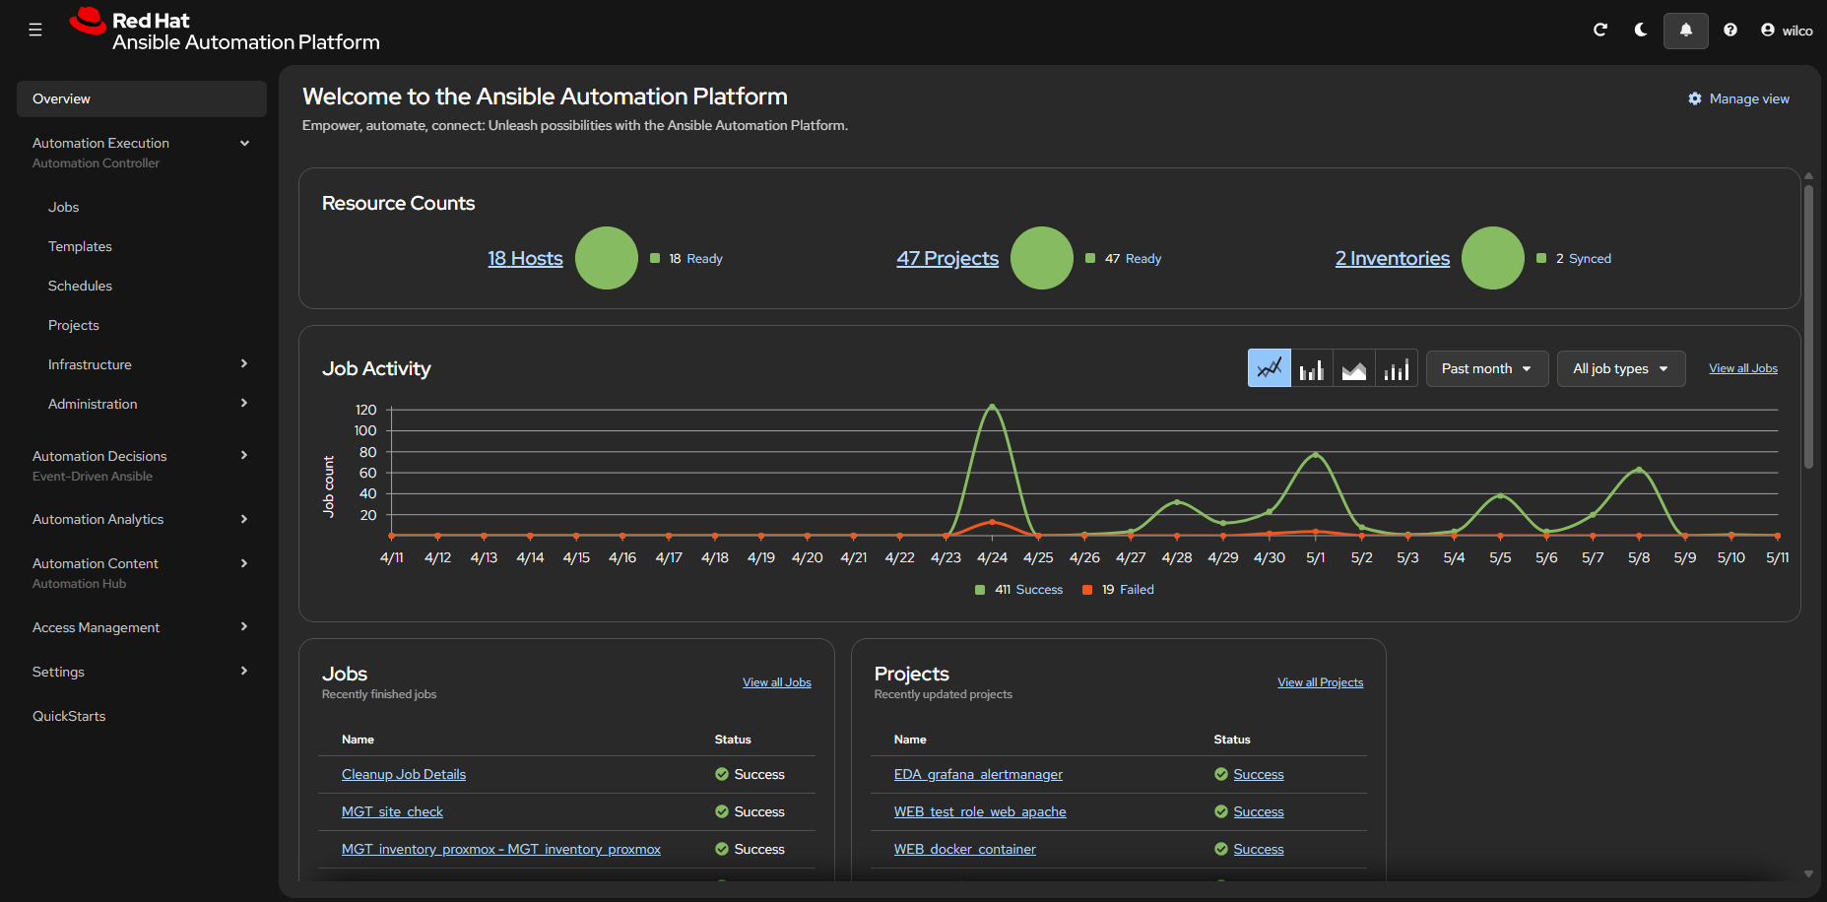Switch Job Activity to bar chart view
This screenshot has width=1827, height=902.
click(x=1312, y=368)
